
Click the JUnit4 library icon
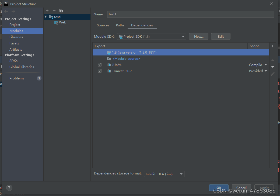[x=108, y=65]
